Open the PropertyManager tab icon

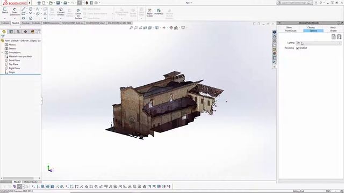[11, 32]
